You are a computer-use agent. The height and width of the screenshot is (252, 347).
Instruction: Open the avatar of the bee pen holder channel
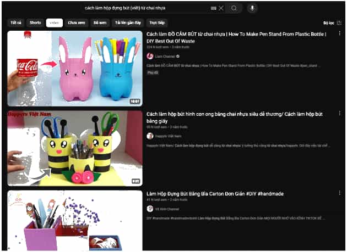click(x=150, y=136)
